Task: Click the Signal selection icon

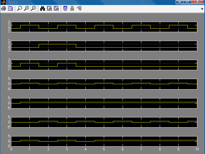Action: 79,9
